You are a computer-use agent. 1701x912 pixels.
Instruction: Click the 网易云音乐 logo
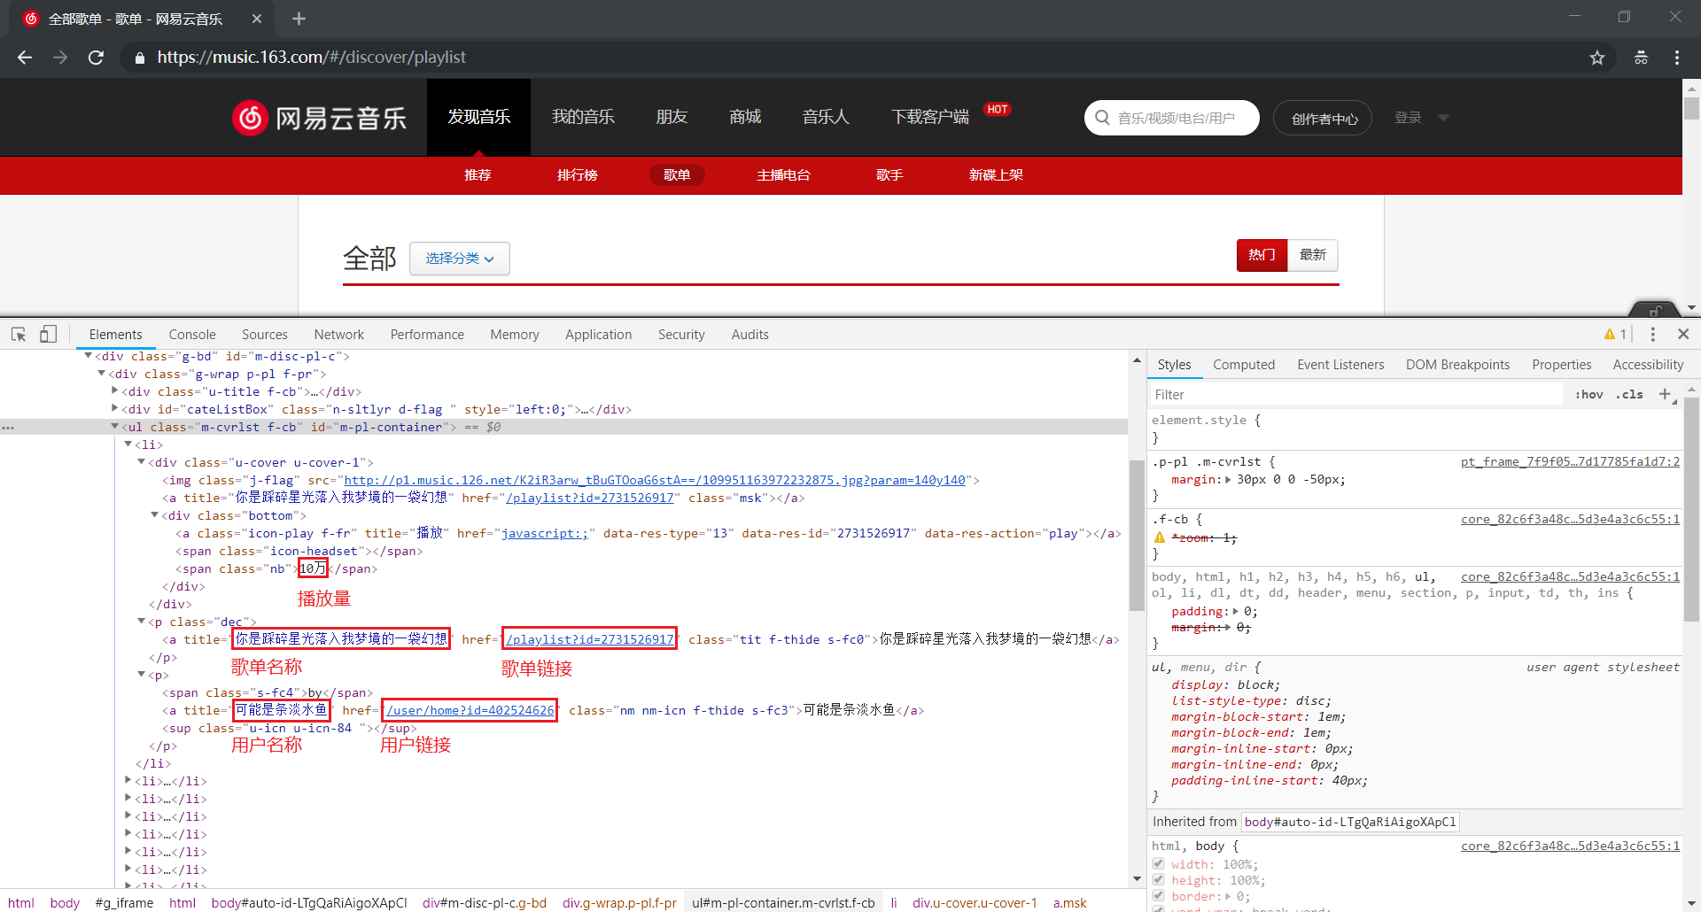click(319, 118)
